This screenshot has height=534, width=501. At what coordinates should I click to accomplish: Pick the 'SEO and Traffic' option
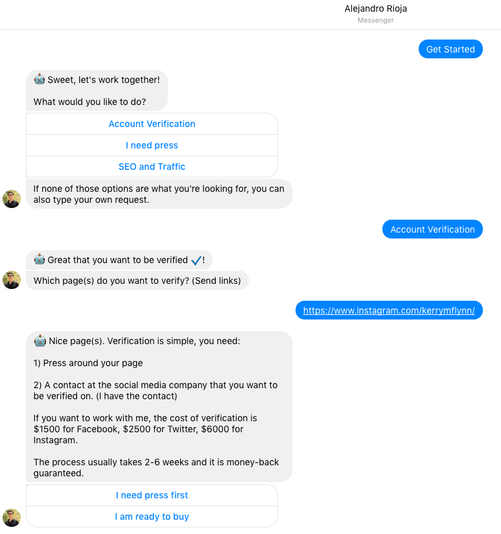152,167
